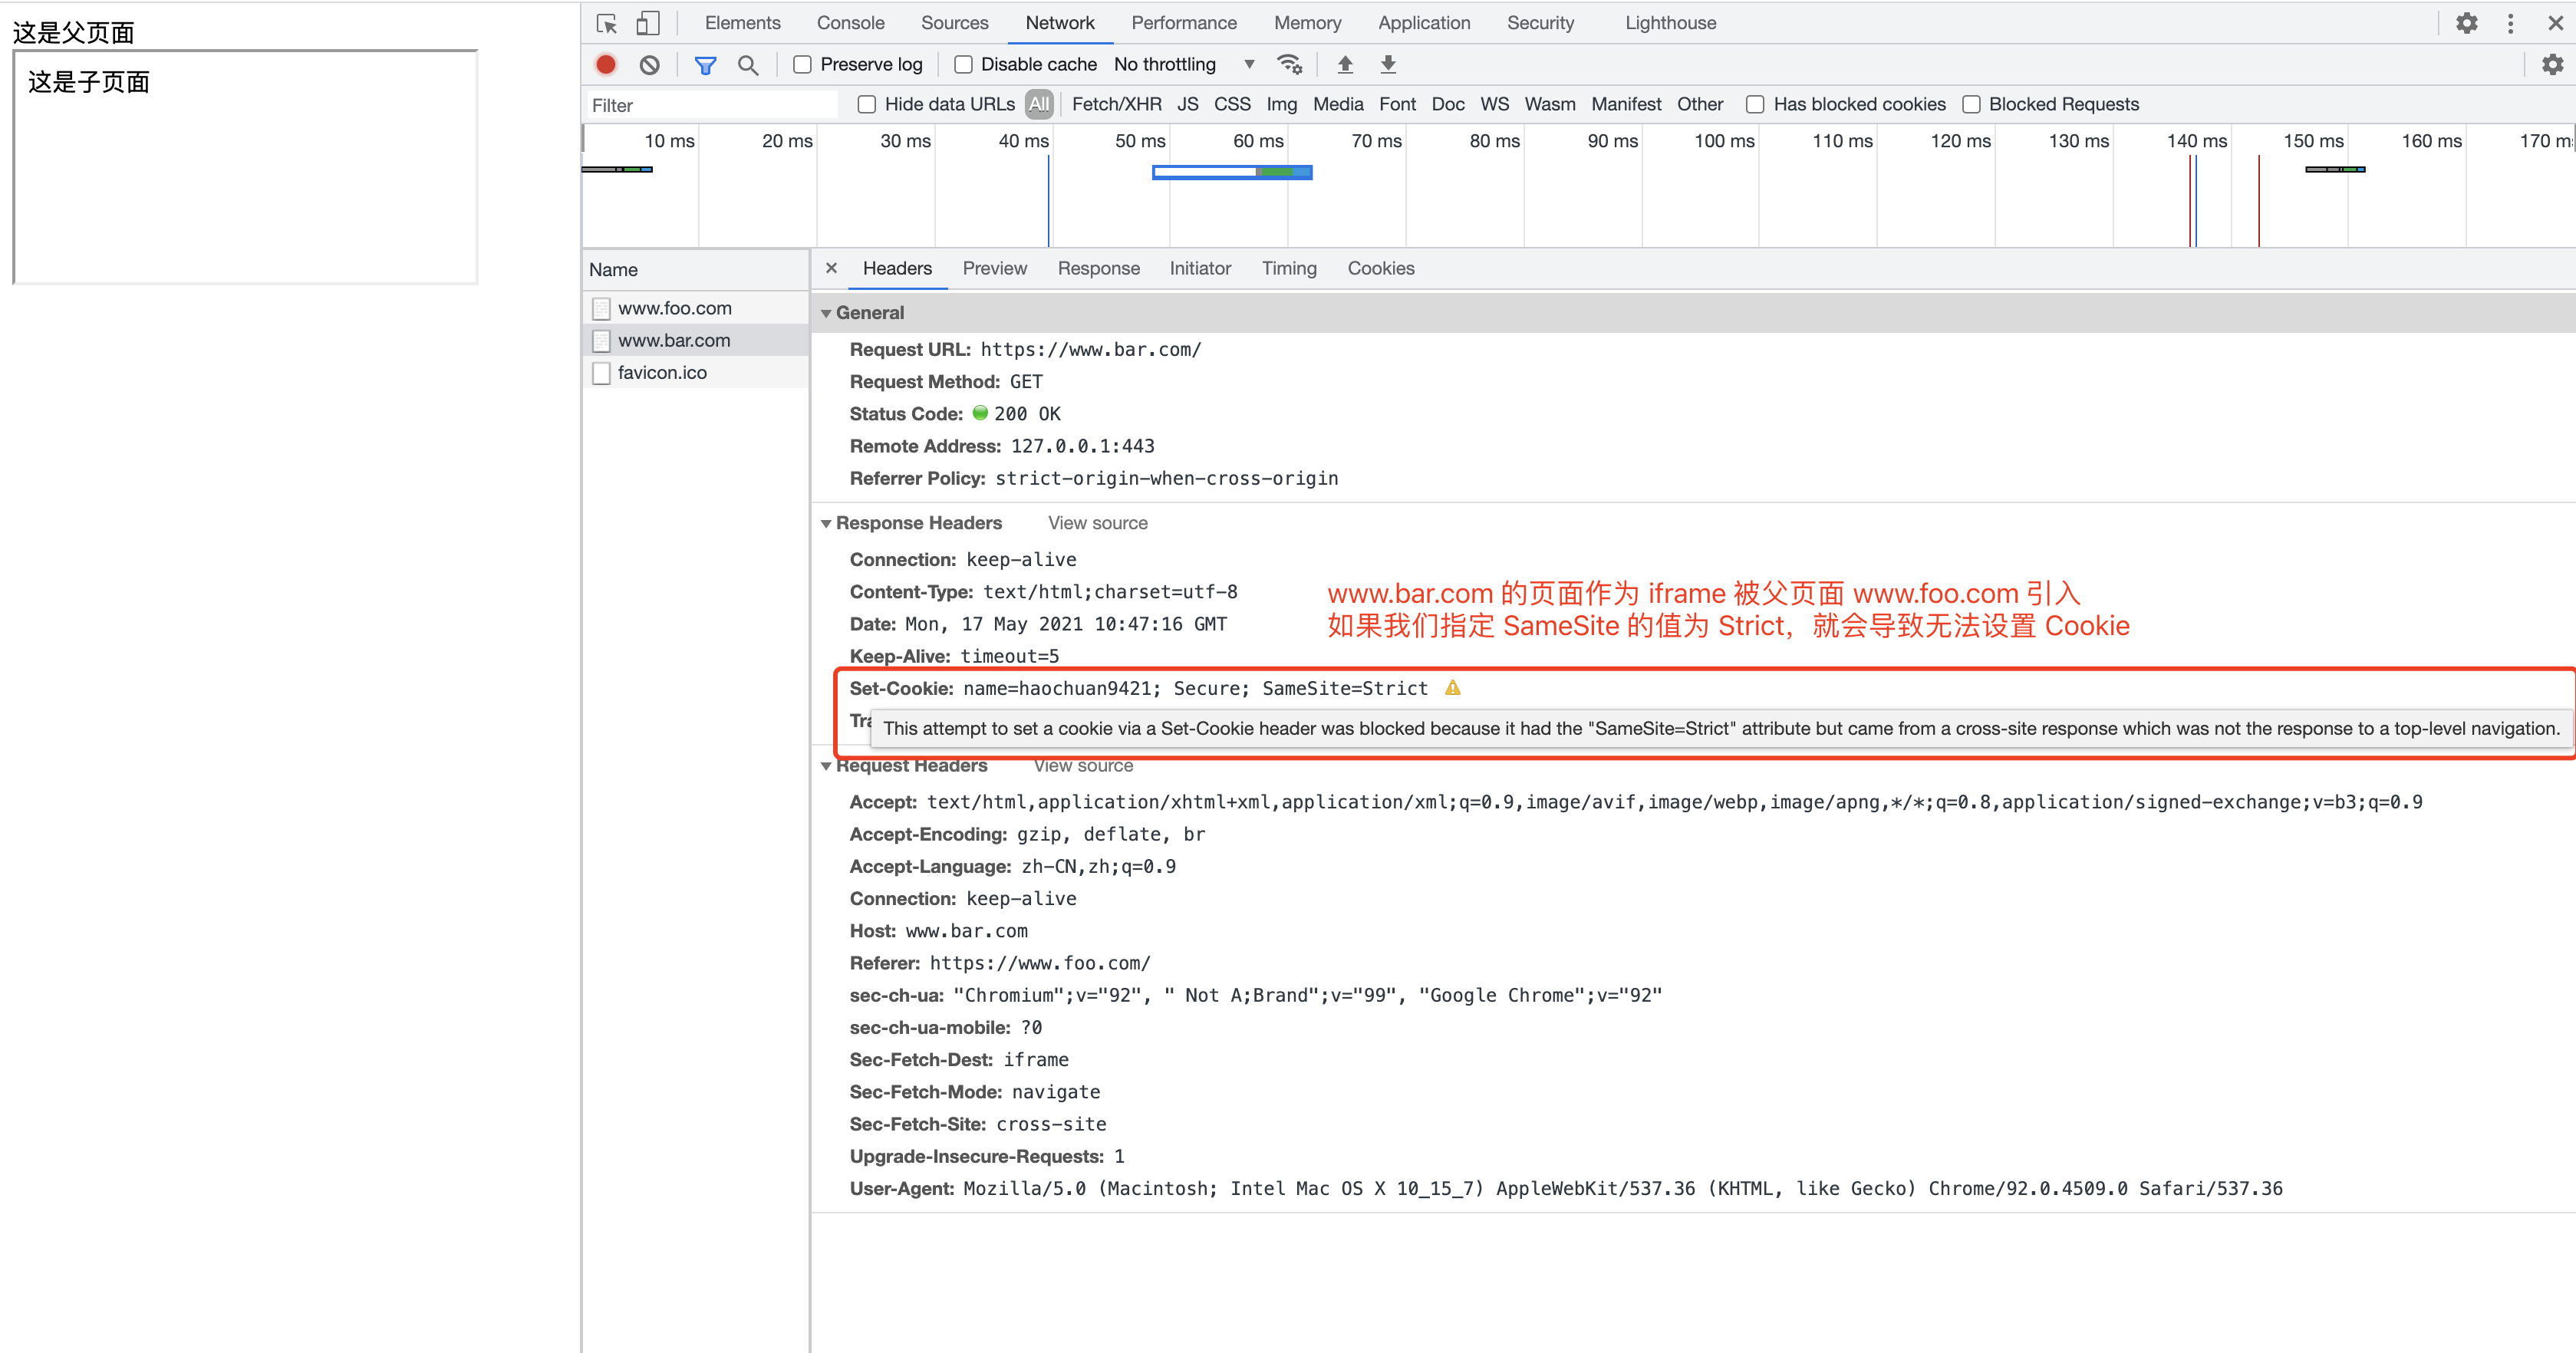Open the Performance tab
Viewport: 2576px width, 1353px height.
[x=1184, y=23]
